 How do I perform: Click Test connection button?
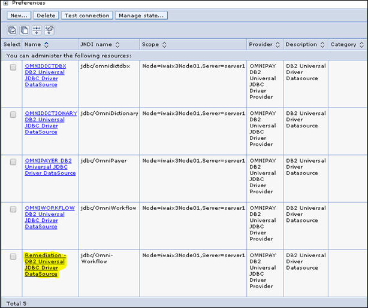[x=87, y=16]
